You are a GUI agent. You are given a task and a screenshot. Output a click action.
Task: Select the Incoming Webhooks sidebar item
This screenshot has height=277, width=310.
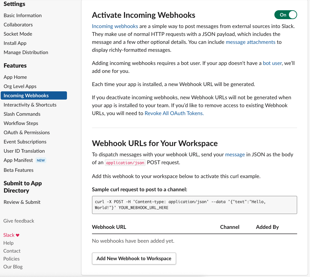(x=34, y=96)
